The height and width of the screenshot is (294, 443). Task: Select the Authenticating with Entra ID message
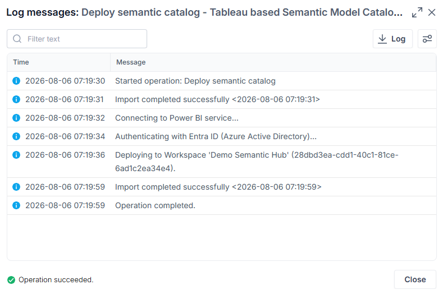pos(216,136)
